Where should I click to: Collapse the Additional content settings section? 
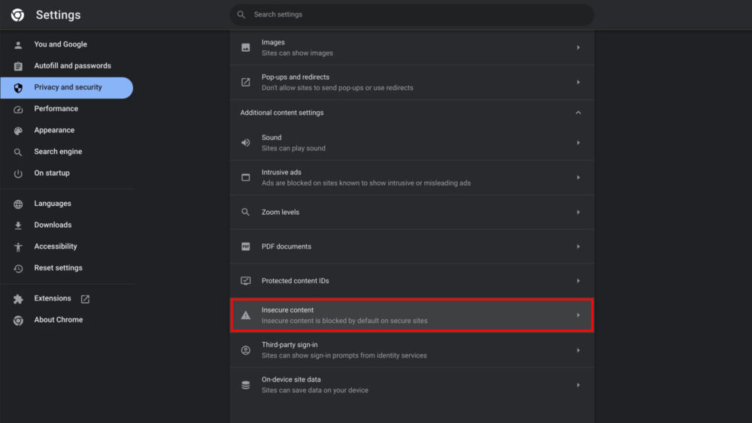[x=578, y=113]
